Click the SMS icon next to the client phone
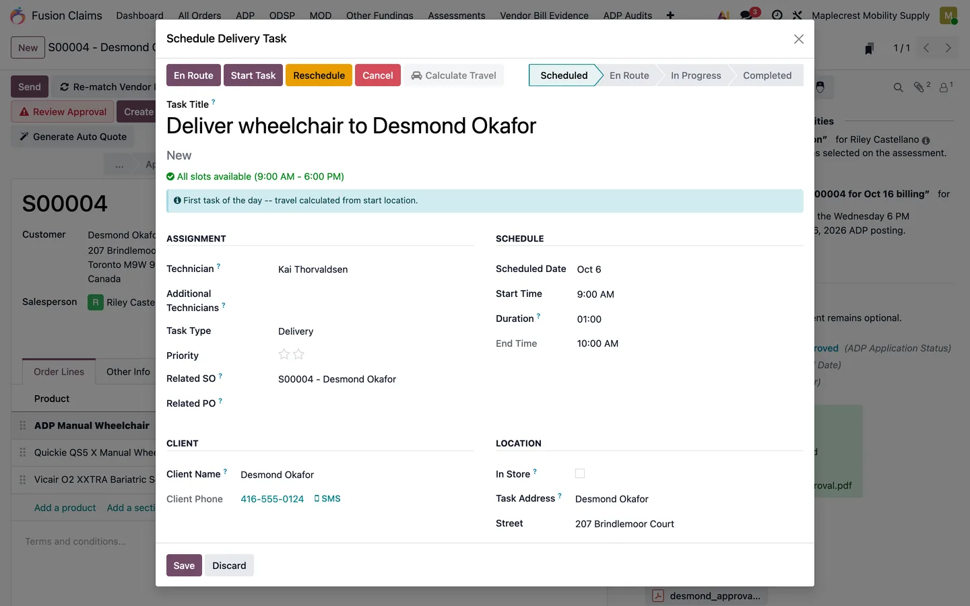 (x=327, y=499)
